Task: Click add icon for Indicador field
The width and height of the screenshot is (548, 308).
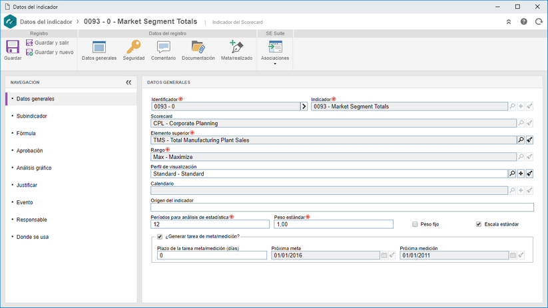Action: point(521,106)
